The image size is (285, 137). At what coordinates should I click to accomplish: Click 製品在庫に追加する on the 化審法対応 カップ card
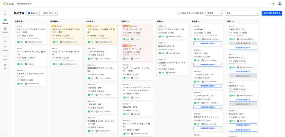coord(243,48)
